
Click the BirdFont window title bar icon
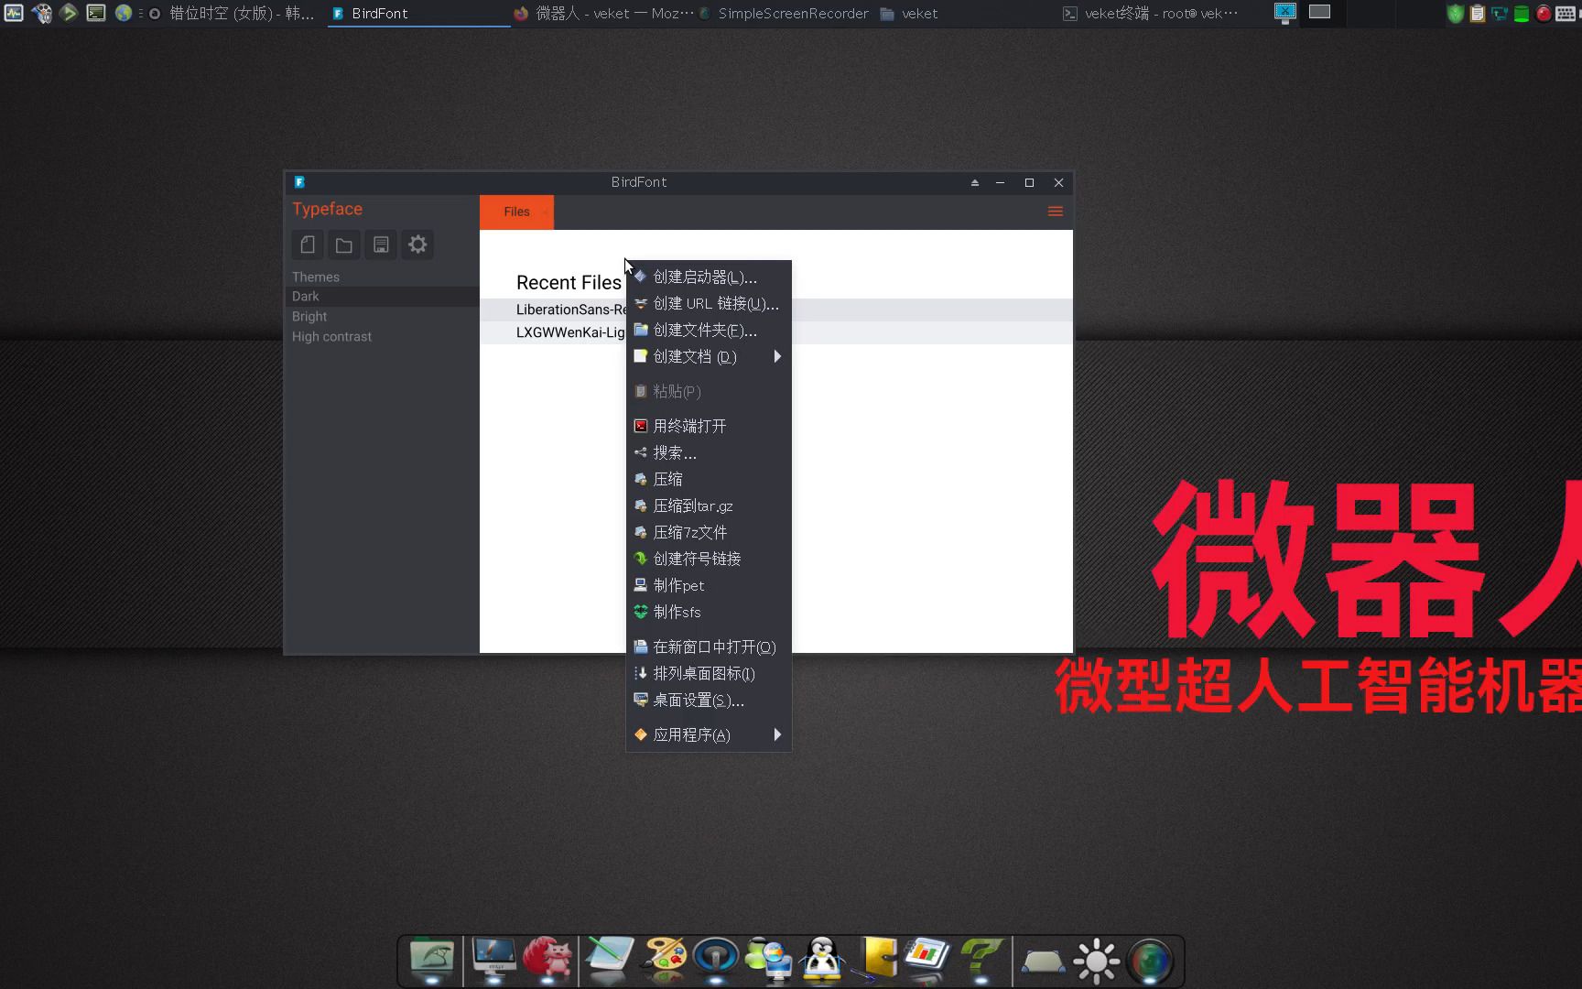click(x=299, y=182)
